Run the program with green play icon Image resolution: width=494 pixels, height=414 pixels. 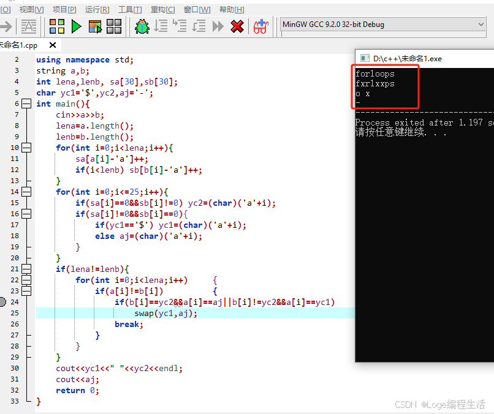[76, 26]
